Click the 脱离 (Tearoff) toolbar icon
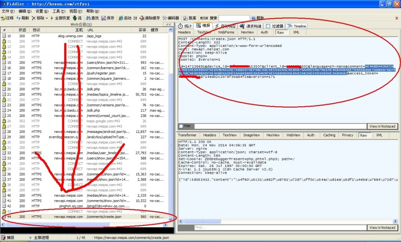 tap(185, 18)
